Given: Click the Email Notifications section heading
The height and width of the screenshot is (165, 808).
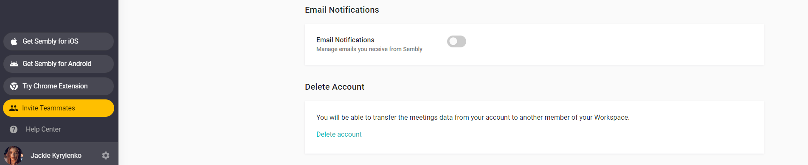Looking at the screenshot, I should tap(342, 10).
